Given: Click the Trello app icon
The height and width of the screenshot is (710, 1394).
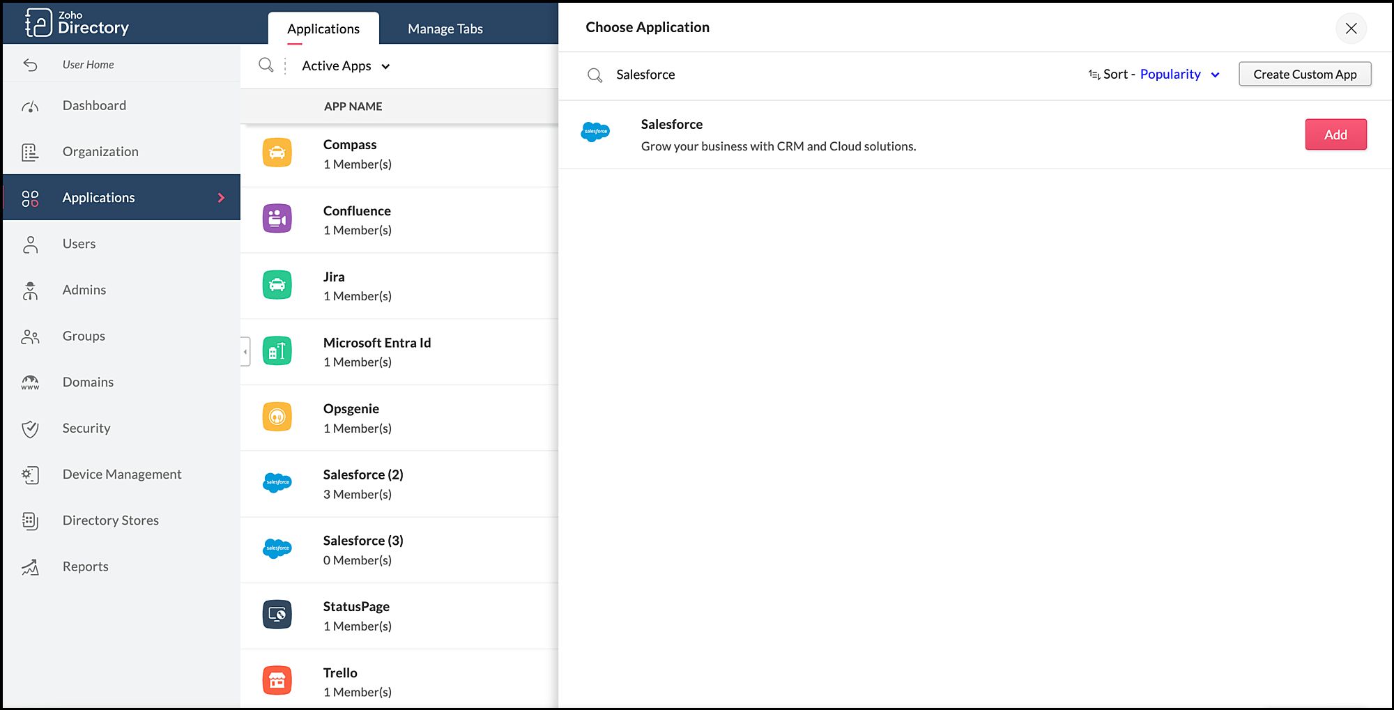Looking at the screenshot, I should [x=277, y=681].
